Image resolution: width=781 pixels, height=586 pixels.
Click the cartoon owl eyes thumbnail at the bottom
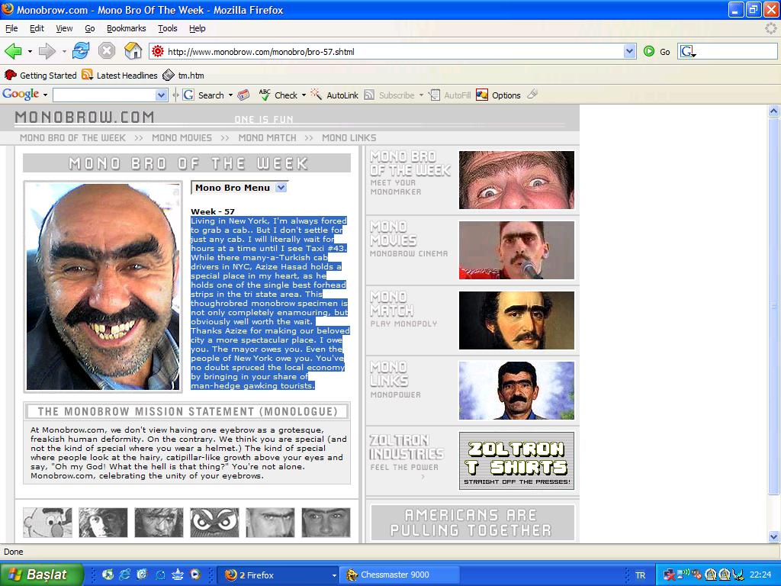point(214,522)
